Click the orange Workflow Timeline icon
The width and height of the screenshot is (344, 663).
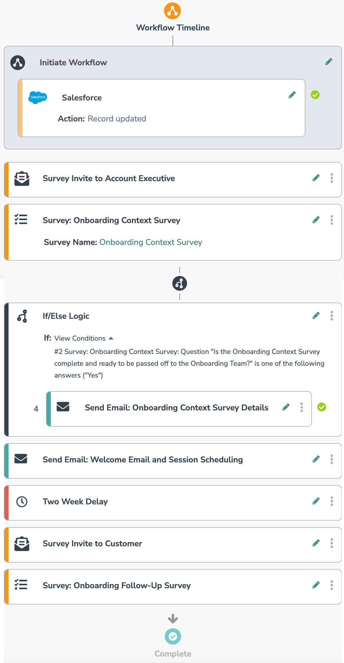pos(173,11)
